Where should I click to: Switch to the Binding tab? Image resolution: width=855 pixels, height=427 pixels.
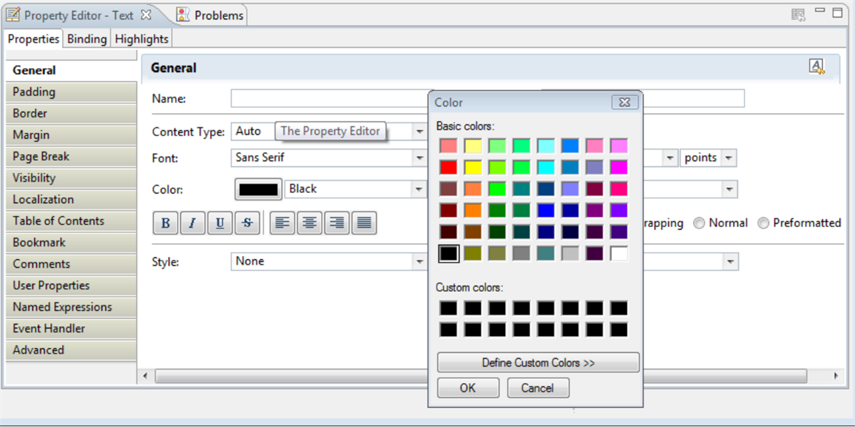87,39
